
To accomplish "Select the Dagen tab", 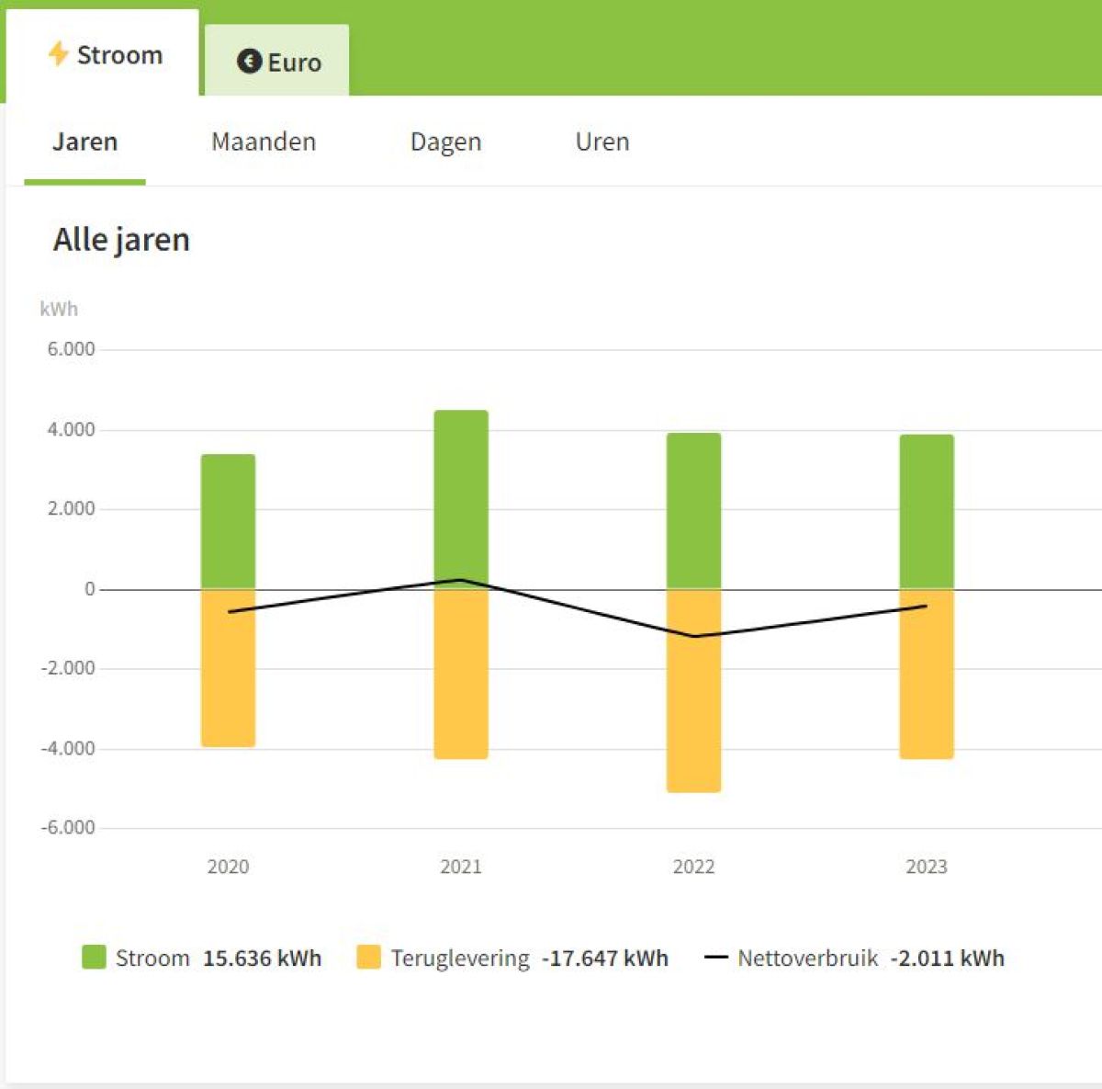I will 445,142.
